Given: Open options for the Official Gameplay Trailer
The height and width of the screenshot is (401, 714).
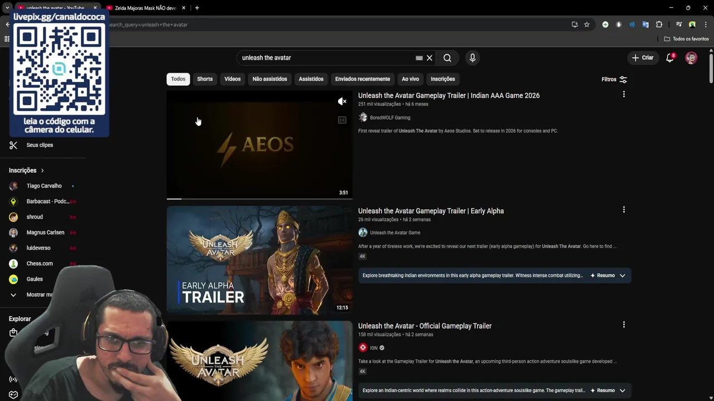Looking at the screenshot, I should [624, 325].
